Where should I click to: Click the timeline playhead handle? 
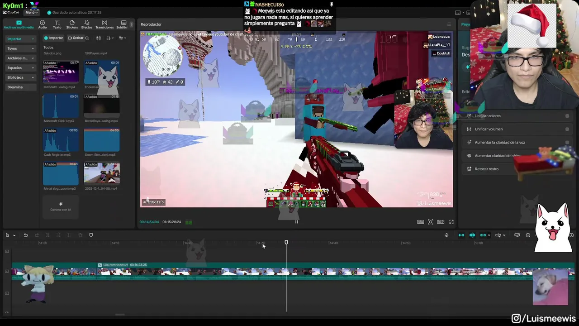[x=286, y=243]
